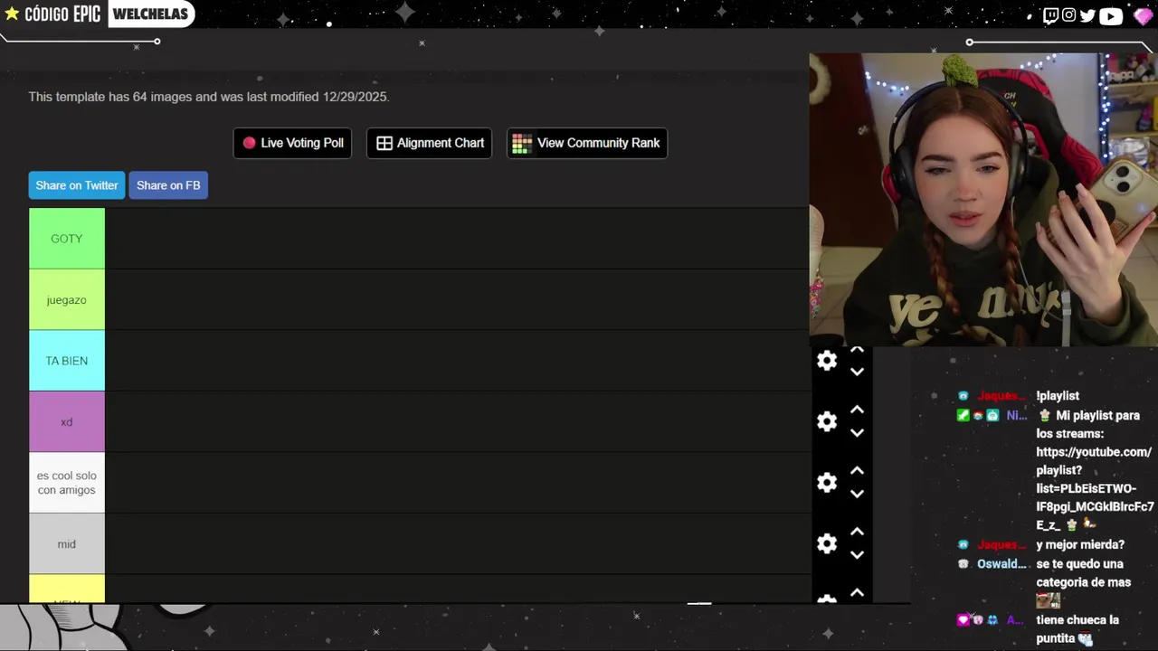Viewport: 1158px width, 651px height.
Task: Share on Twitter
Action: (x=77, y=185)
